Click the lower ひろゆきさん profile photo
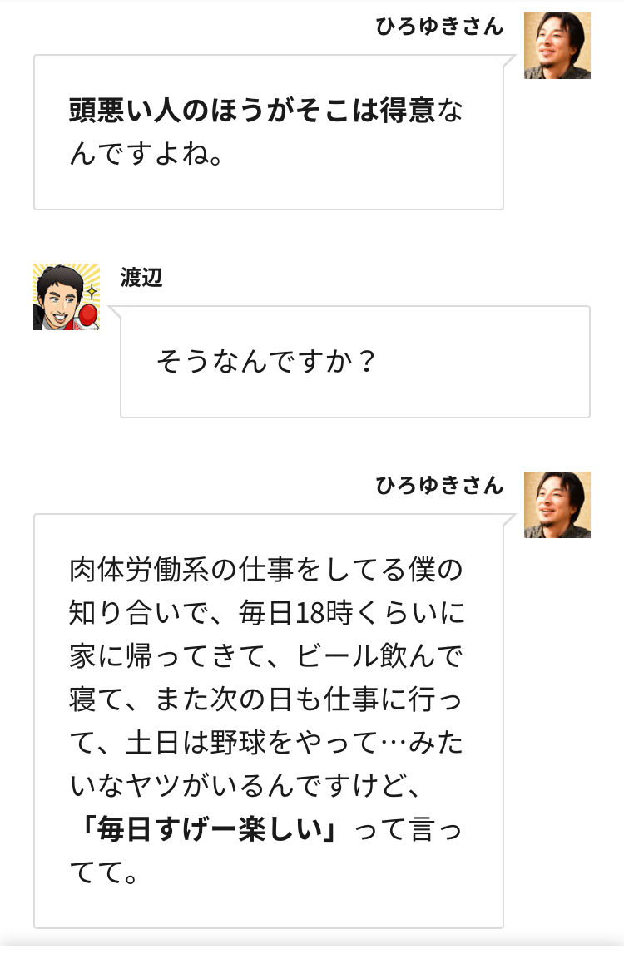 (x=557, y=505)
